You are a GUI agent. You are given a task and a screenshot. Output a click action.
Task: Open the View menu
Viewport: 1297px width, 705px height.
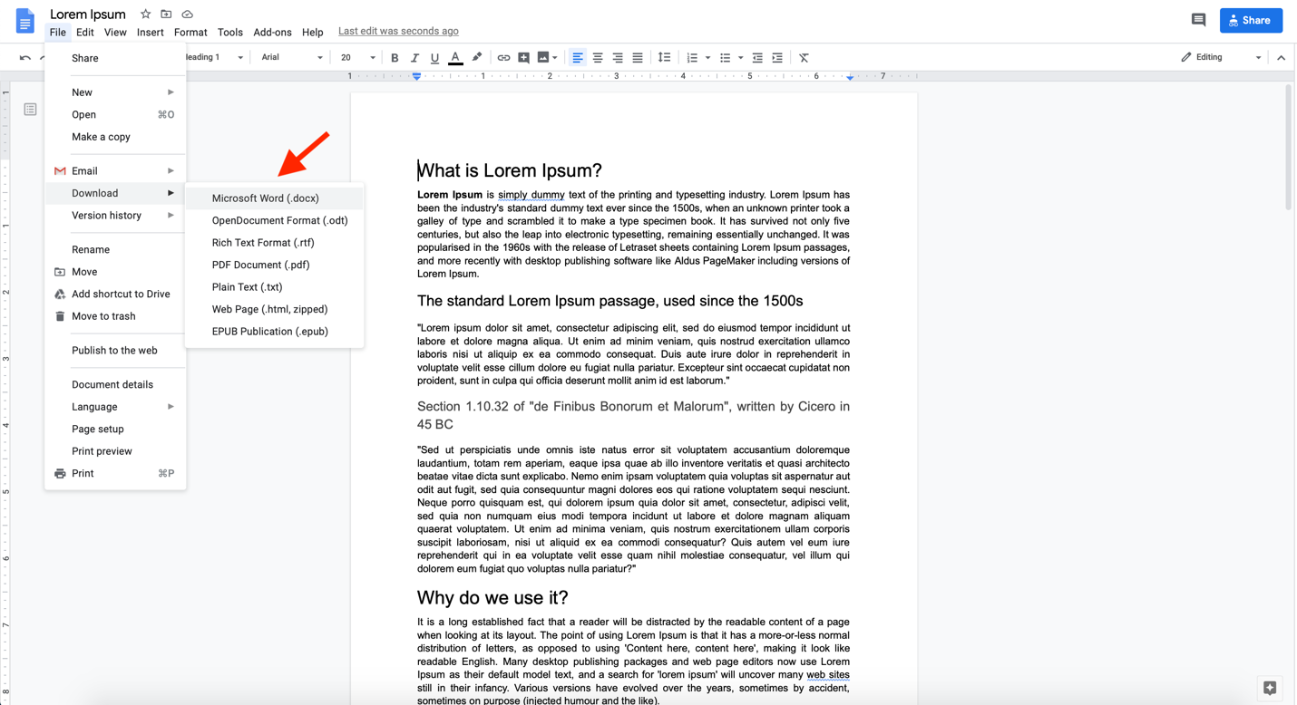[x=115, y=32]
